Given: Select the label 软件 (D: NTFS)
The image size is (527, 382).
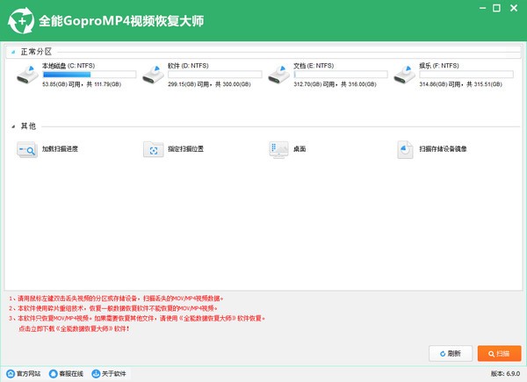Looking at the screenshot, I should (188, 66).
